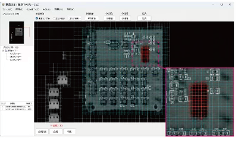This screenshot has height=143, width=236.
Task: Click the 不良 button at the bottom
Action: tap(69, 132)
